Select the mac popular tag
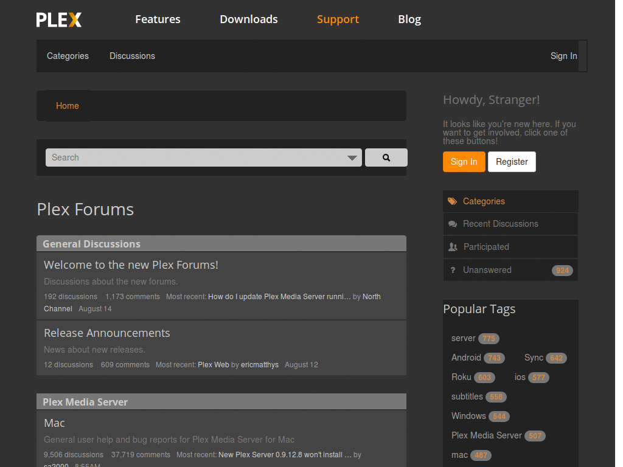Screen dimensions: 623x467 [x=459, y=455]
